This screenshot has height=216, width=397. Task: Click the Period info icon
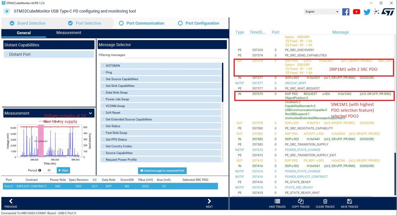(x=40, y=170)
